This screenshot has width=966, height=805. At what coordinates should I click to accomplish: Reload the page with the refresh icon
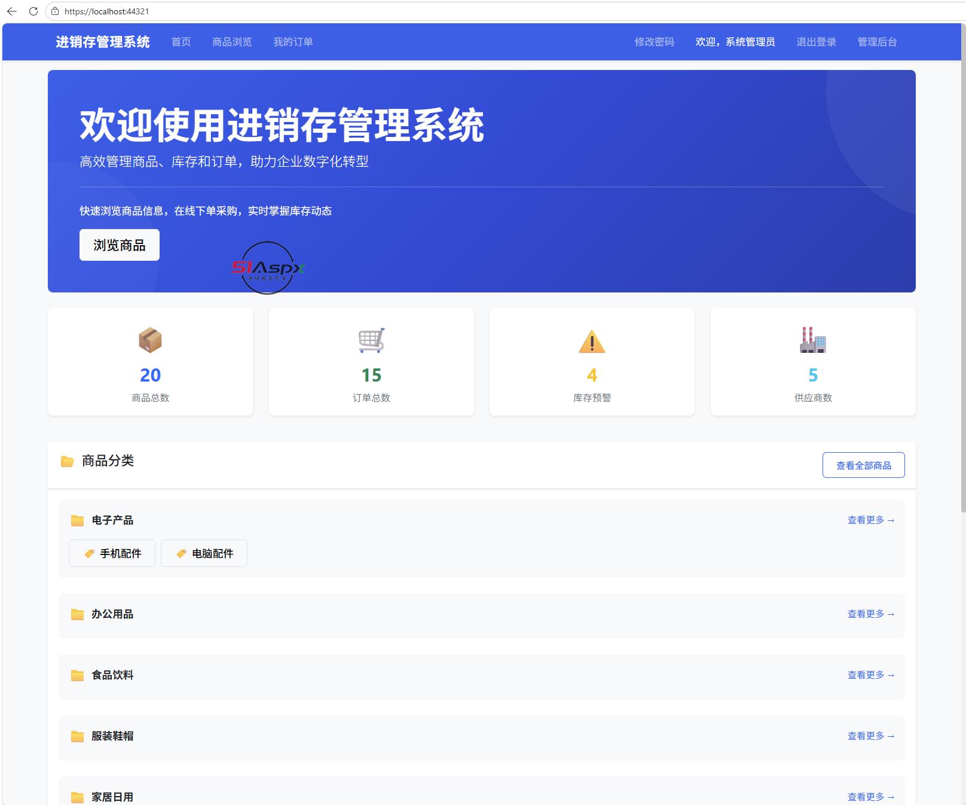coord(33,11)
